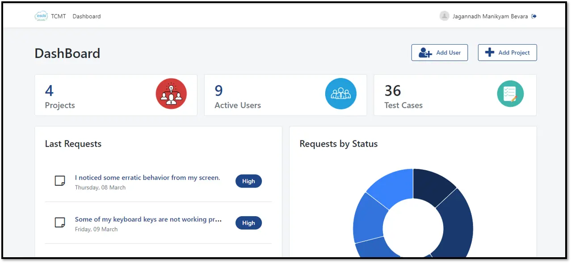Viewport: 571px width, 263px height.
Task: Open the keyboard keys not working request link
Action: (148, 219)
